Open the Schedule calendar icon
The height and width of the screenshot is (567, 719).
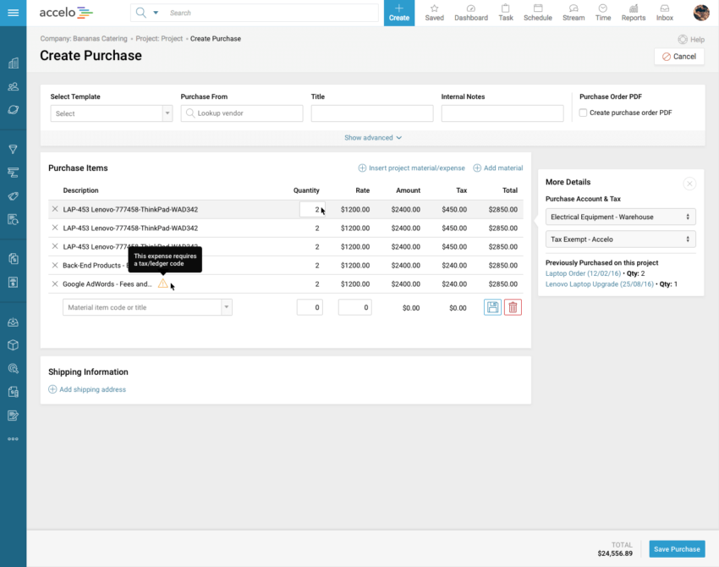[538, 13]
